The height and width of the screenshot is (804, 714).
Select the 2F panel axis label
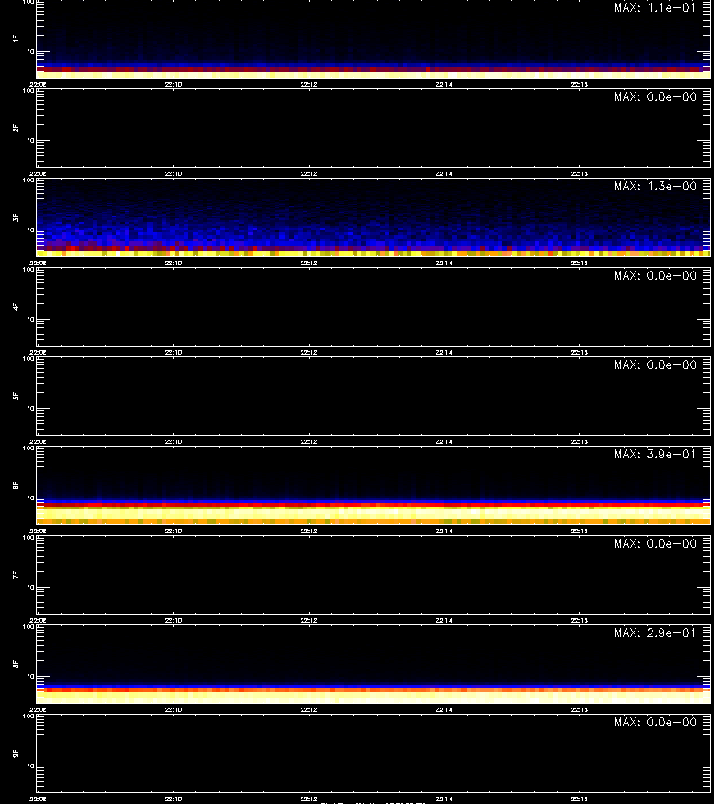16,128
